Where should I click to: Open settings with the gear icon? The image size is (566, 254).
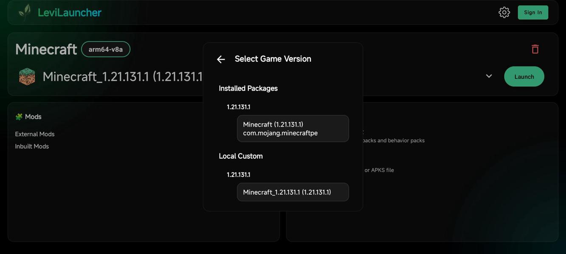504,12
